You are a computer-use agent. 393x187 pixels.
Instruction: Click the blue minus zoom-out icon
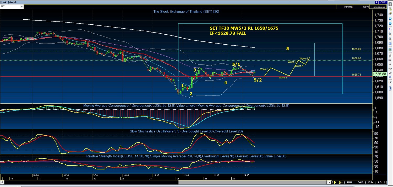pyautogui.click(x=390, y=23)
